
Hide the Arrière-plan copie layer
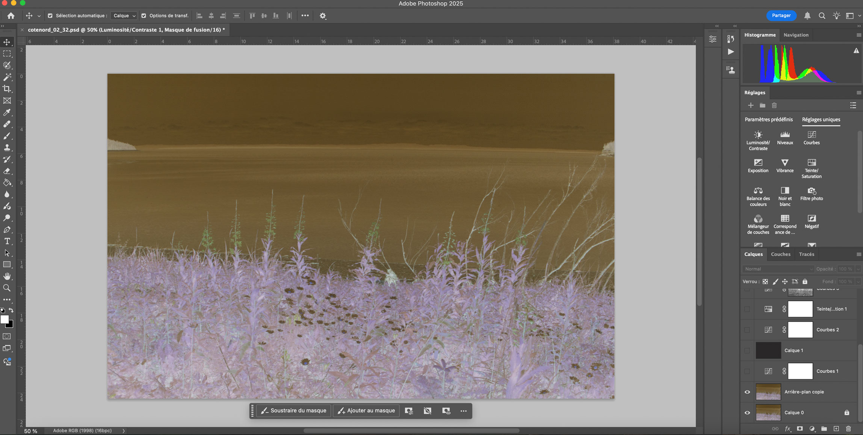(747, 392)
